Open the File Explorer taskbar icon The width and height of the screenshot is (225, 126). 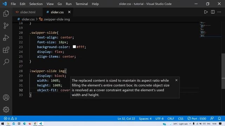coord(8,124)
